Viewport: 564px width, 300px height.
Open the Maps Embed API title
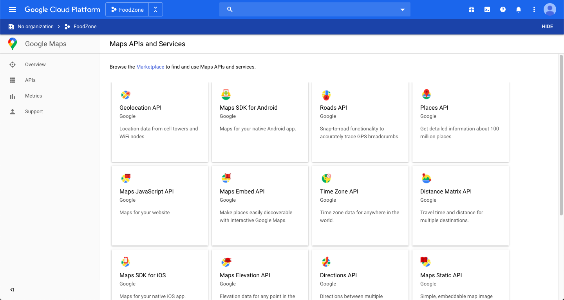pyautogui.click(x=242, y=192)
